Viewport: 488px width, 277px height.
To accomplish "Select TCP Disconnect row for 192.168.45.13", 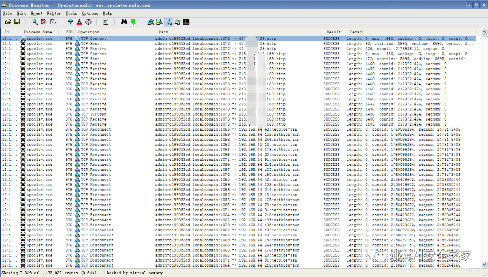I will click(x=239, y=230).
